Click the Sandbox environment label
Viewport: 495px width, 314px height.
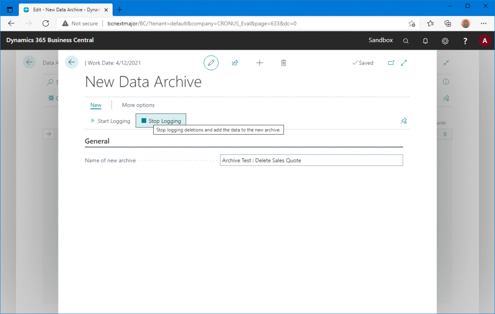click(x=381, y=40)
